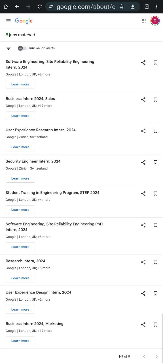
Task: Learn more about Site Reliability Engineering Intern
Action: (x=20, y=84)
